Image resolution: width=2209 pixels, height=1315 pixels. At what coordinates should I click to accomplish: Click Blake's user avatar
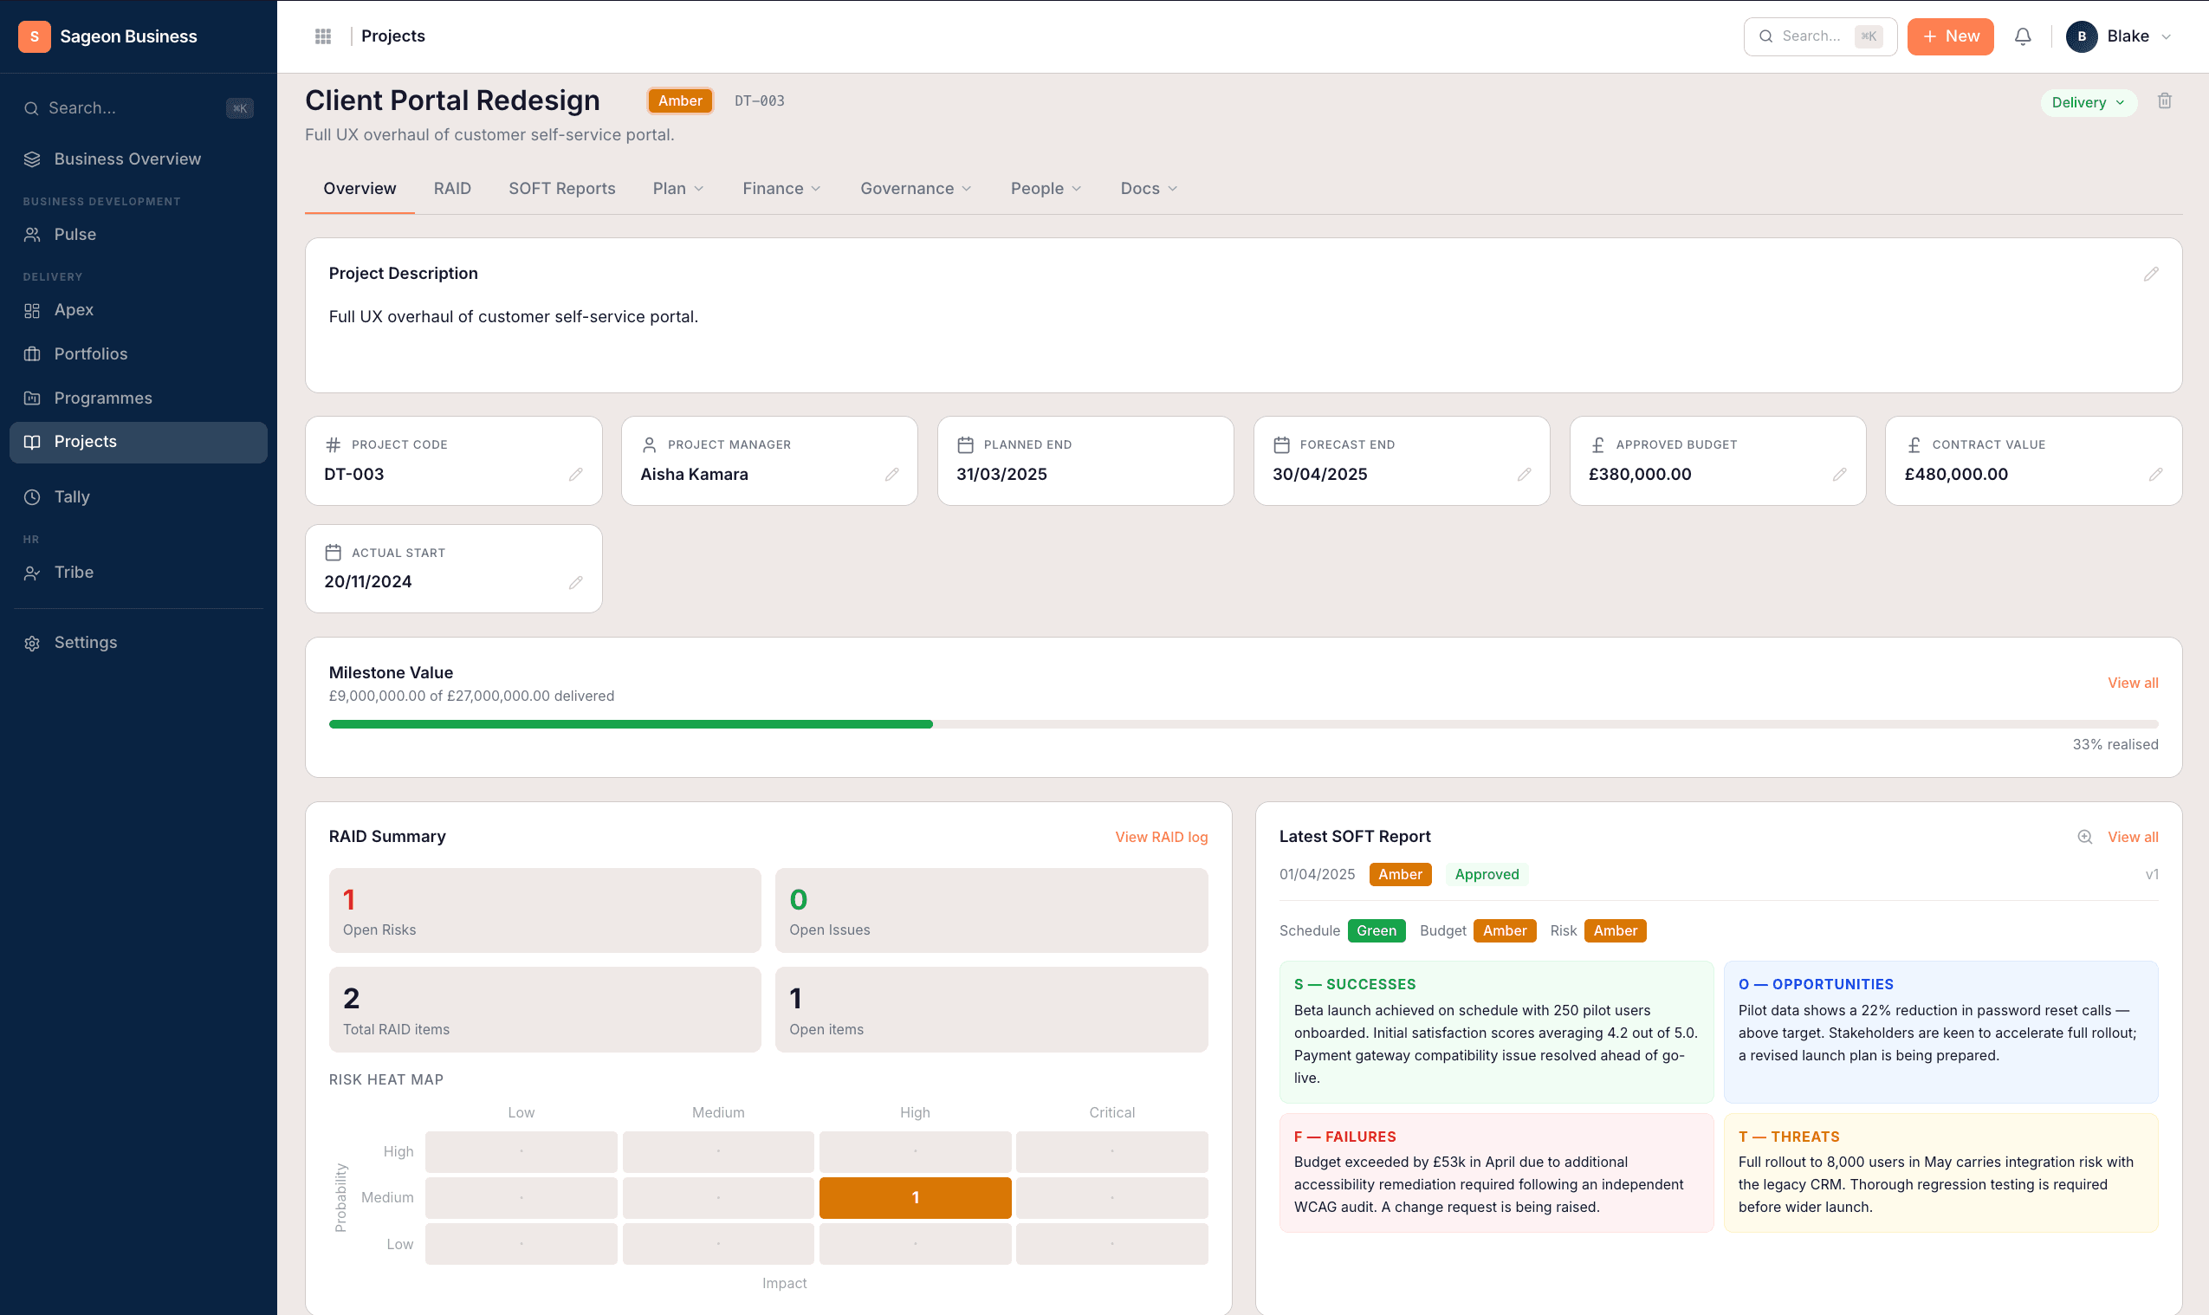click(x=2081, y=36)
